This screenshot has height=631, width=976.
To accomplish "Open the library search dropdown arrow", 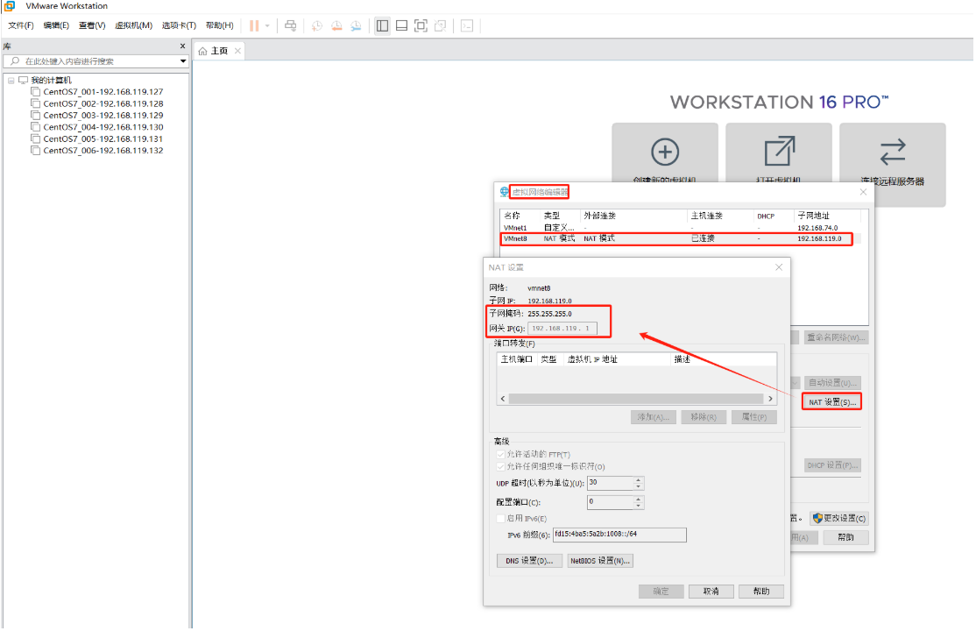I will coord(183,61).
